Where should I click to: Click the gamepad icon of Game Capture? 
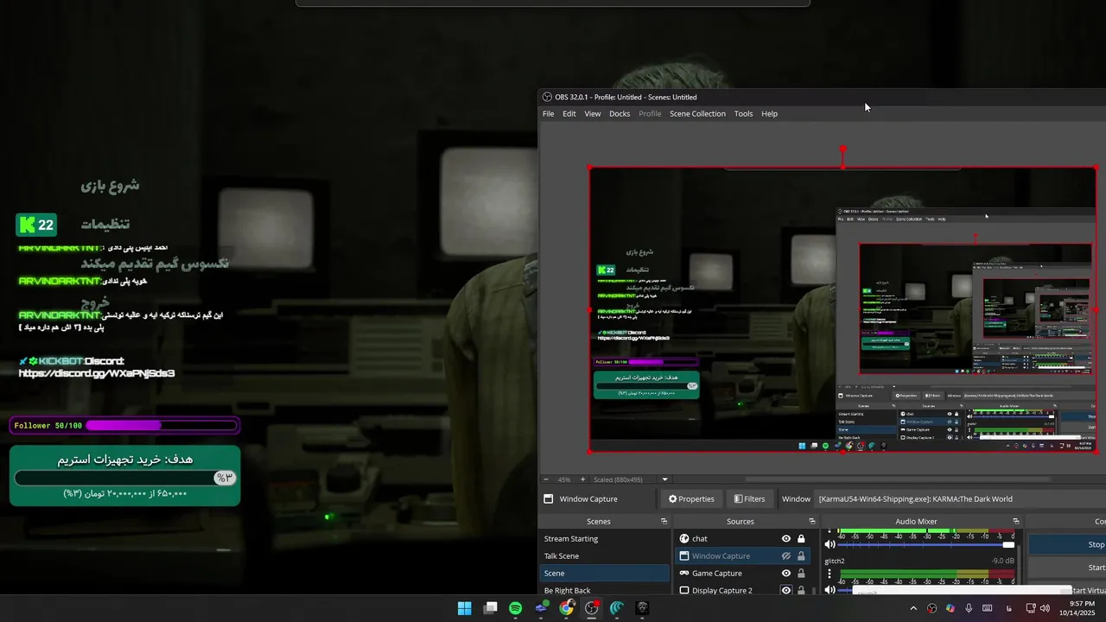(684, 574)
